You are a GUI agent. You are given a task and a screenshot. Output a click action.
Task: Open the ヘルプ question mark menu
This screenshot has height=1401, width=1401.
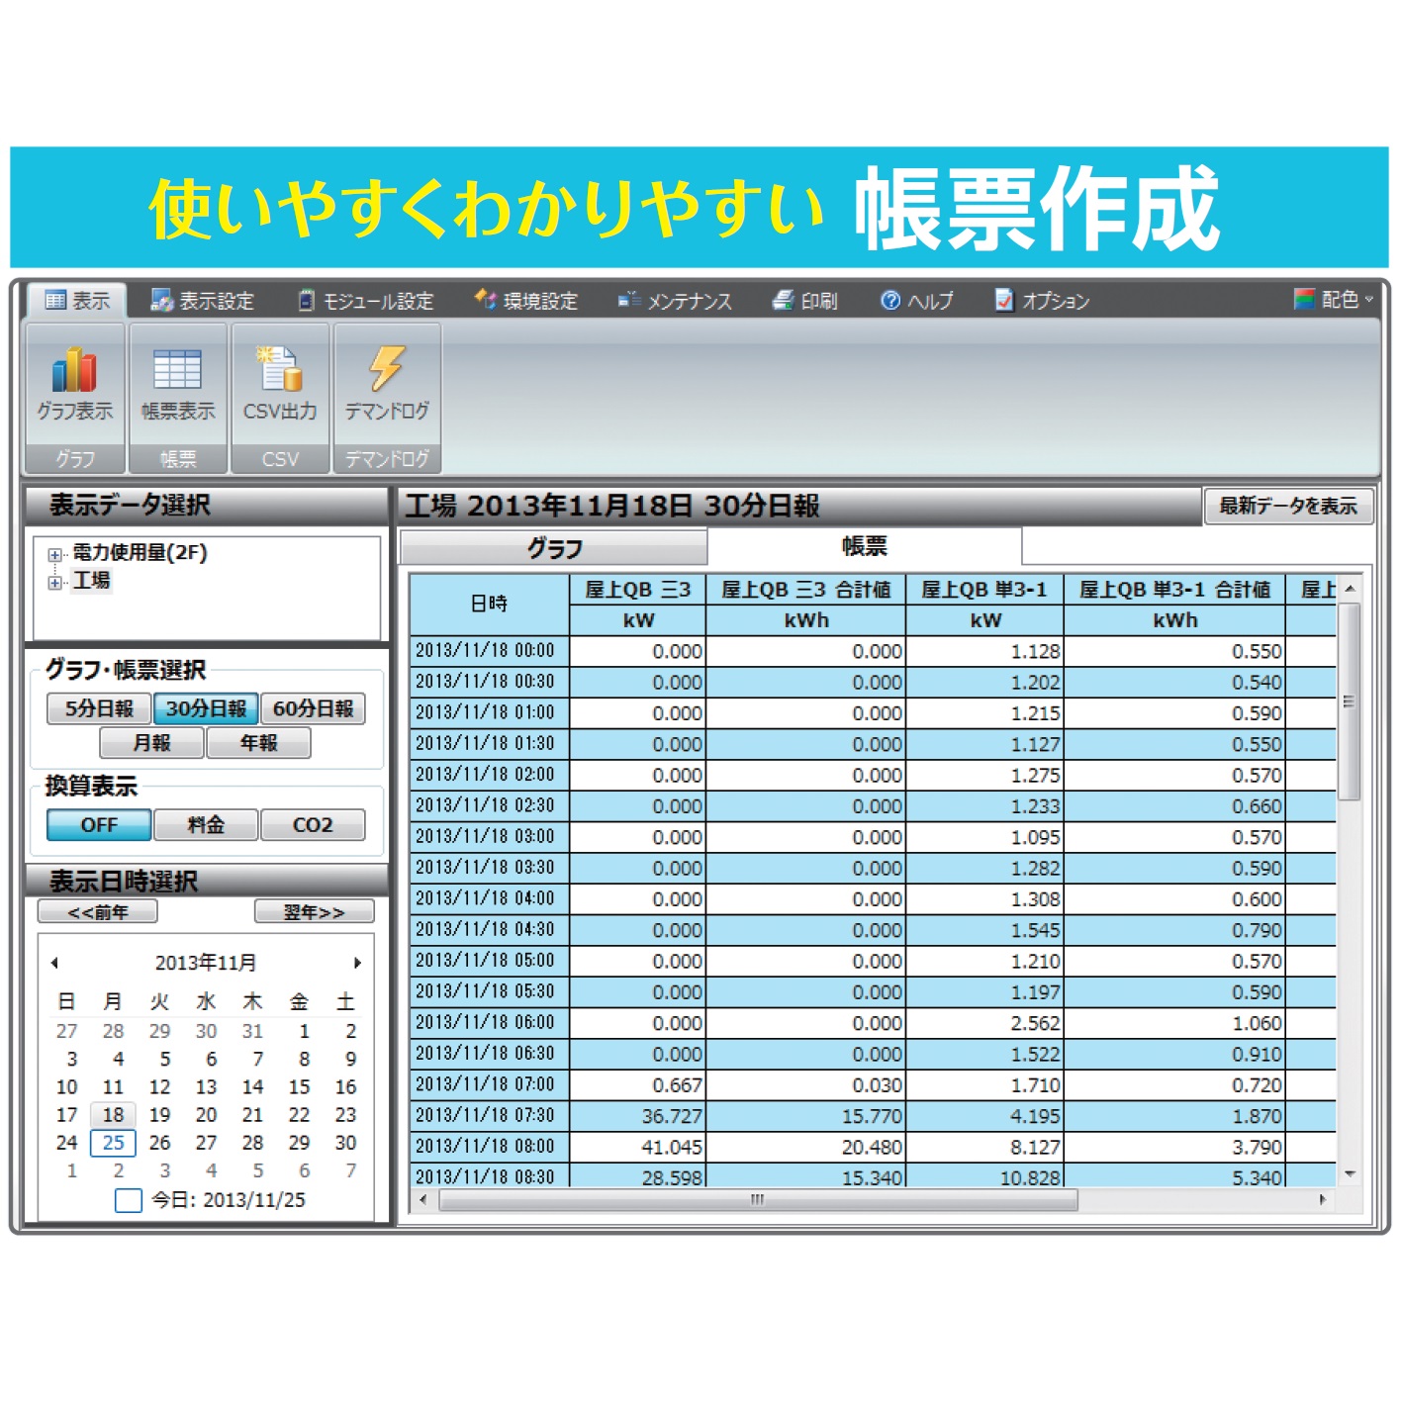point(916,301)
